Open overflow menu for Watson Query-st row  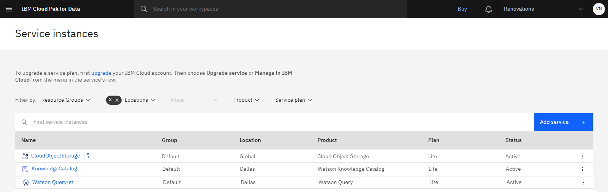pos(583,183)
